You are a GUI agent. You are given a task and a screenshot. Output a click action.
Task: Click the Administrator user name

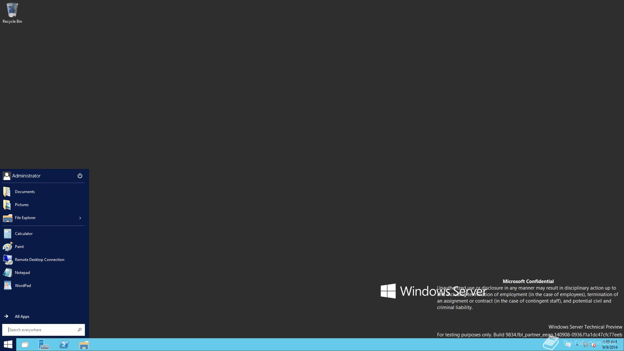pos(26,176)
